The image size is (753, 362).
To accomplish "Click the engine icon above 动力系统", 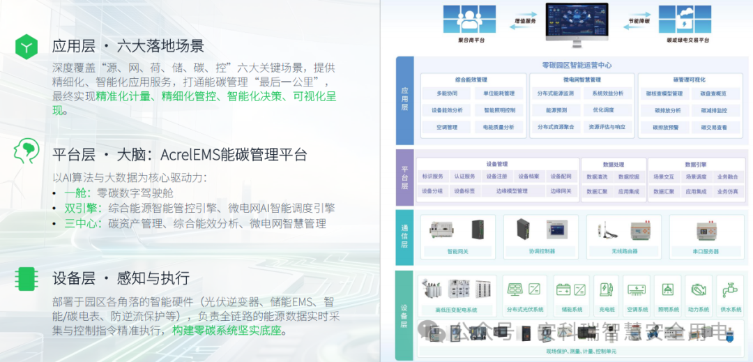I will pos(697,289).
